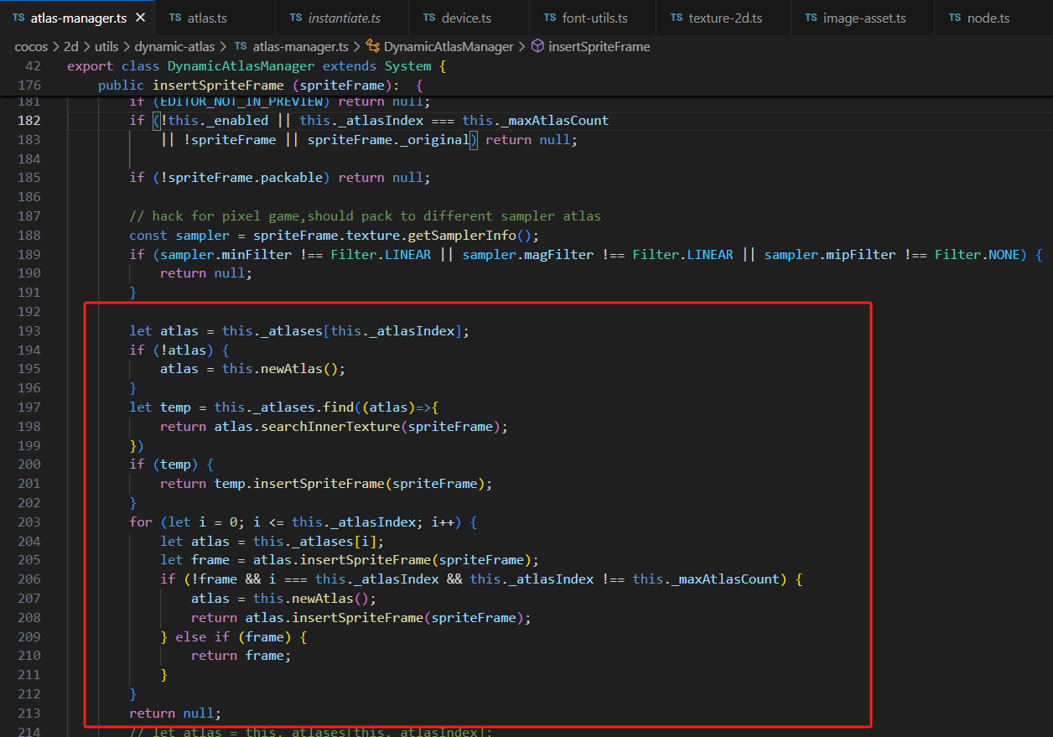1053x737 pixels.
Task: Click the TS icon on font-utils.ts tab
Action: tap(550, 18)
